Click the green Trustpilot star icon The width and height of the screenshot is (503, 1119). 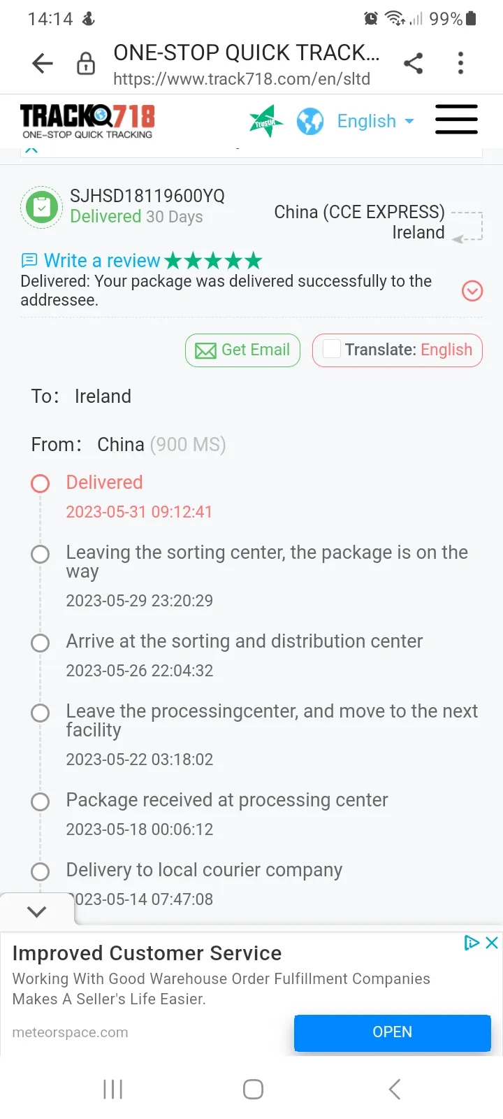[266, 122]
